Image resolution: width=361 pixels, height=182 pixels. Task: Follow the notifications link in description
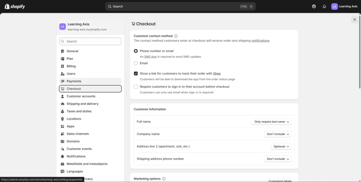pos(261,41)
